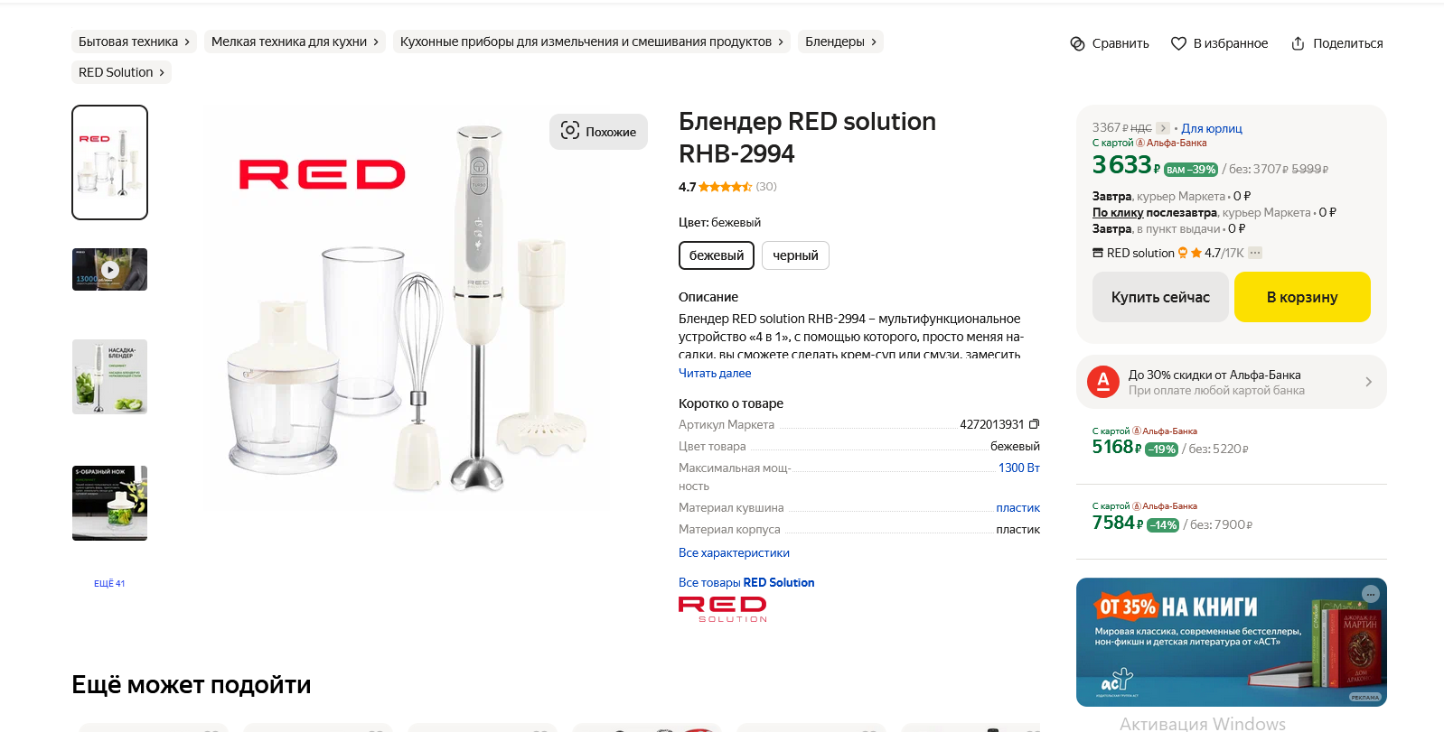1444x732 pixels.
Task: Open 'Все характеристики' link
Action: coord(734,552)
